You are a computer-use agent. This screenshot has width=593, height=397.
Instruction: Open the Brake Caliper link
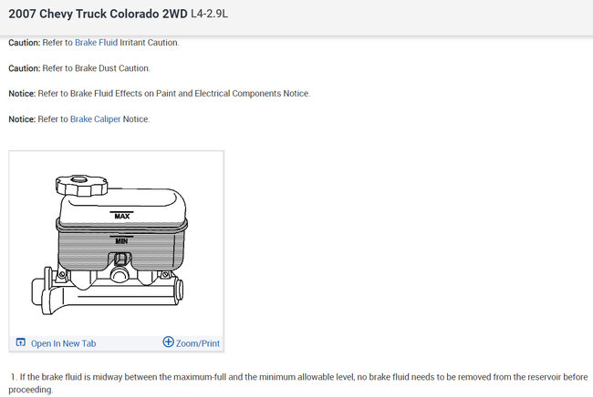tap(95, 119)
